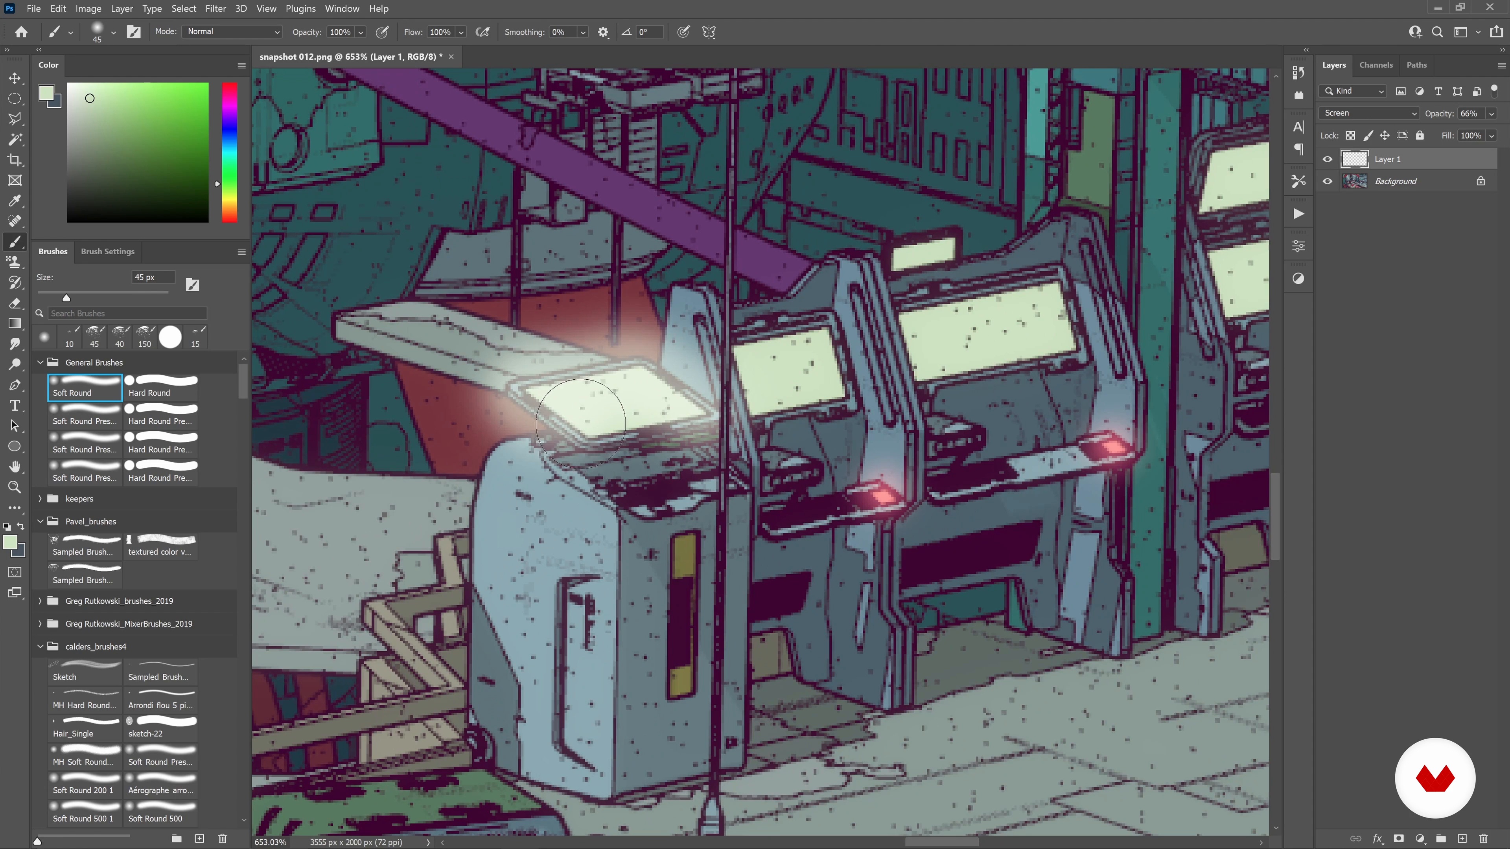Viewport: 1510px width, 849px height.
Task: Expand keepers brush folder
Action: [41, 499]
